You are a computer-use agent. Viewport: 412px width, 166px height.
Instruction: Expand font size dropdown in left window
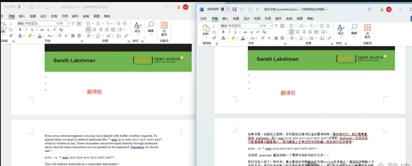click(68, 23)
